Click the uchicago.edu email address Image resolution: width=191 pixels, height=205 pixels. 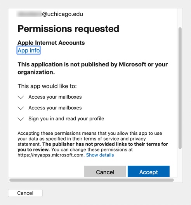click(50, 14)
